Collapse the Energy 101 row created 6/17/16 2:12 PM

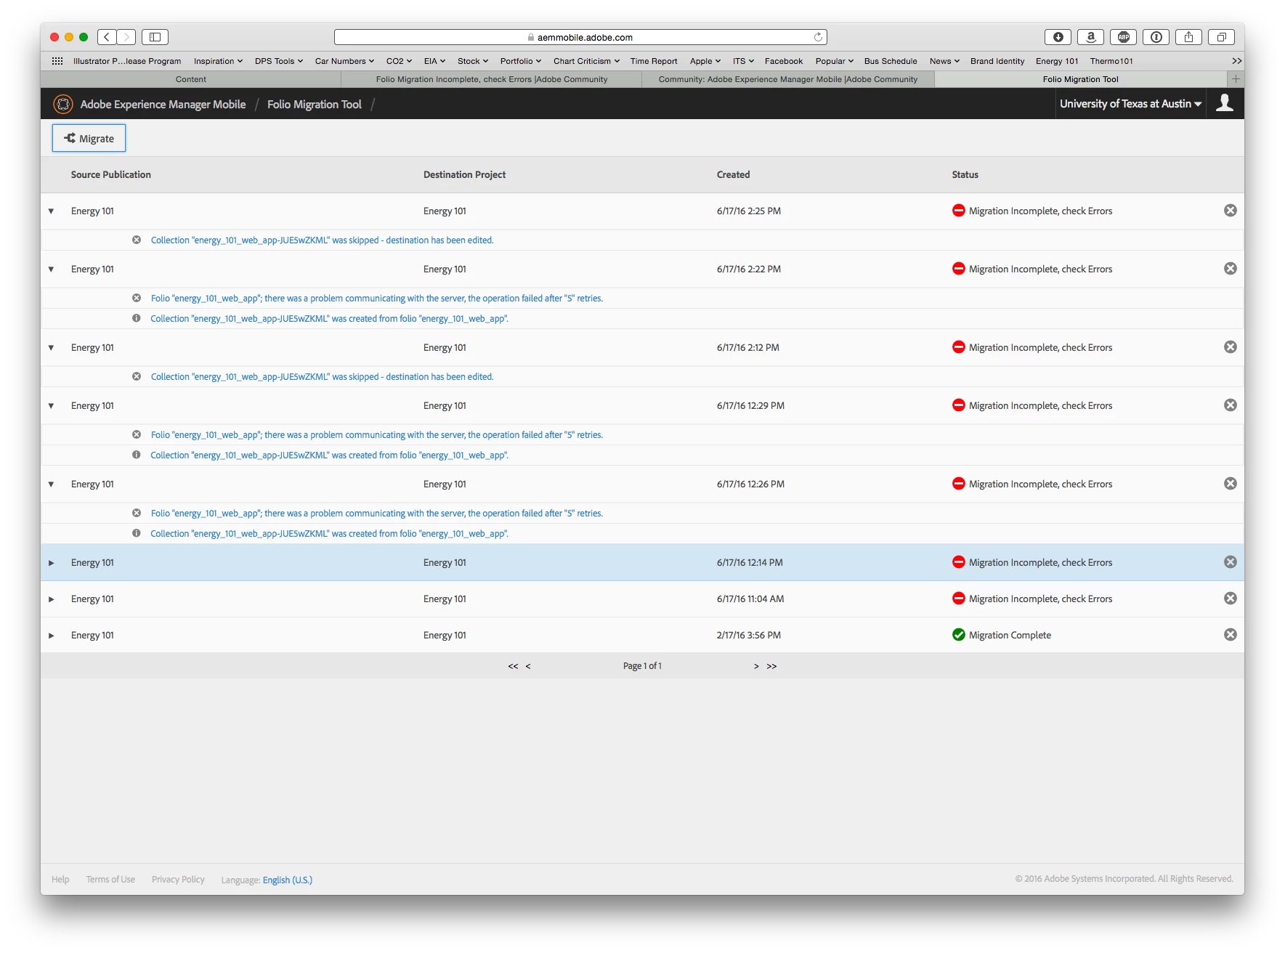pos(51,348)
